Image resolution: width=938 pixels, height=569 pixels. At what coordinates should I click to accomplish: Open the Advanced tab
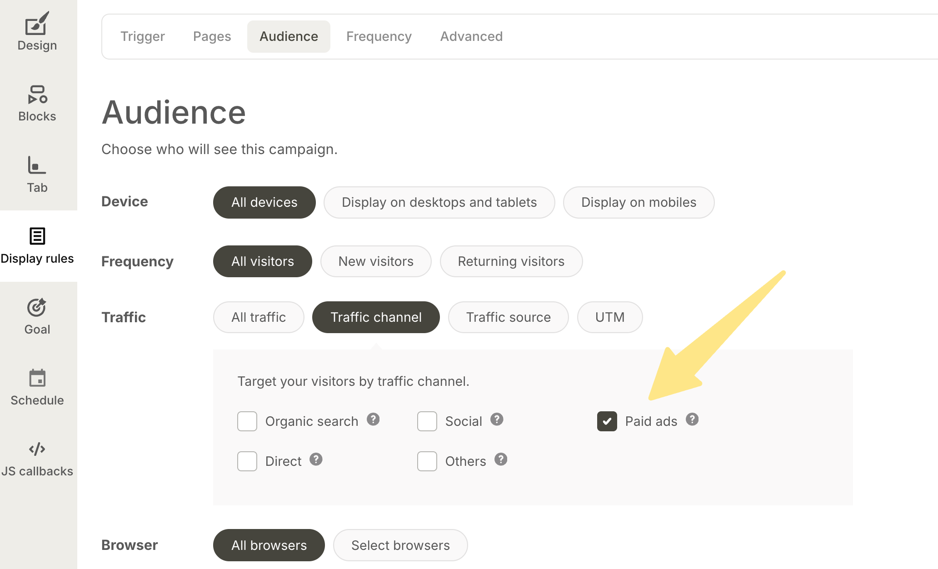click(471, 36)
